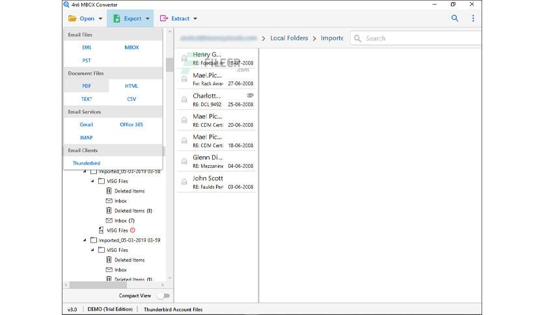Open John Scott RE: Faulds Par email
The width and height of the screenshot is (544, 315).
(x=217, y=182)
